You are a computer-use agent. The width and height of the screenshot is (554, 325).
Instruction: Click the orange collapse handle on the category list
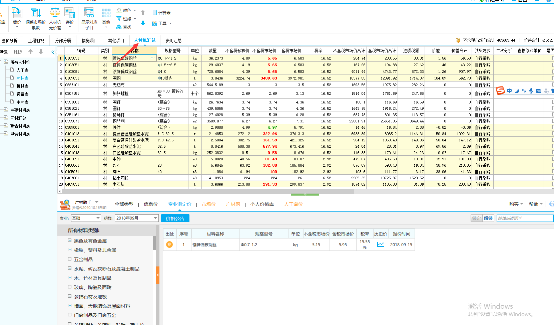click(x=158, y=275)
